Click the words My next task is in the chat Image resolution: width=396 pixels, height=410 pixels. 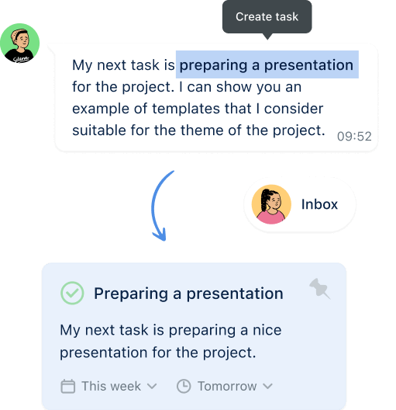coord(123,65)
